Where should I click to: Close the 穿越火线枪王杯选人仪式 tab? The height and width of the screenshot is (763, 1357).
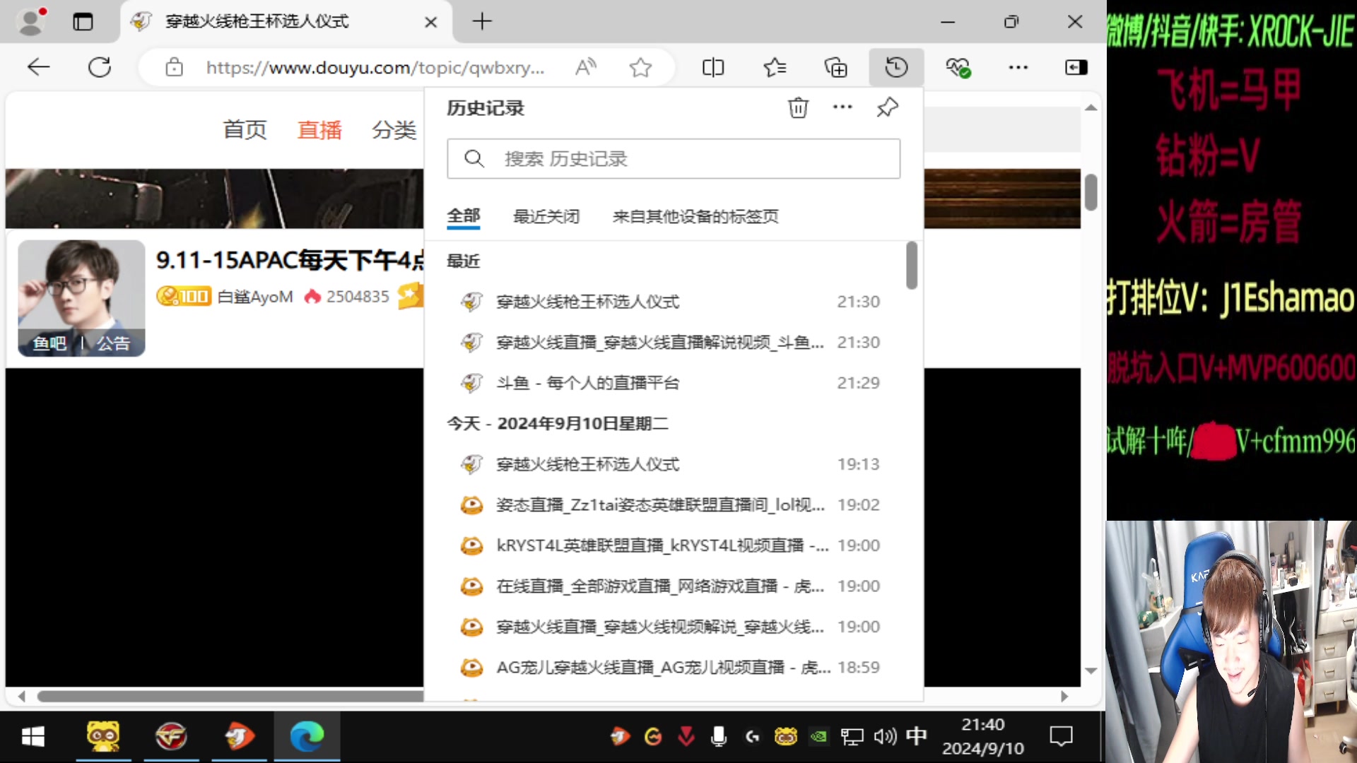pyautogui.click(x=430, y=22)
